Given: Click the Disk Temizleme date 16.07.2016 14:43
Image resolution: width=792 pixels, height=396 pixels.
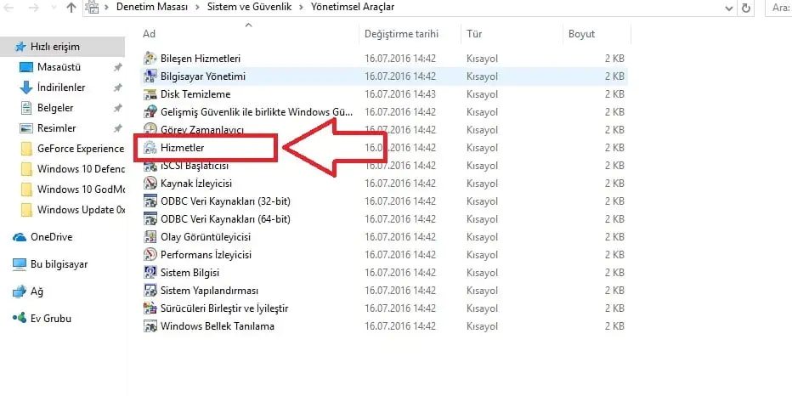Looking at the screenshot, I should point(400,94).
